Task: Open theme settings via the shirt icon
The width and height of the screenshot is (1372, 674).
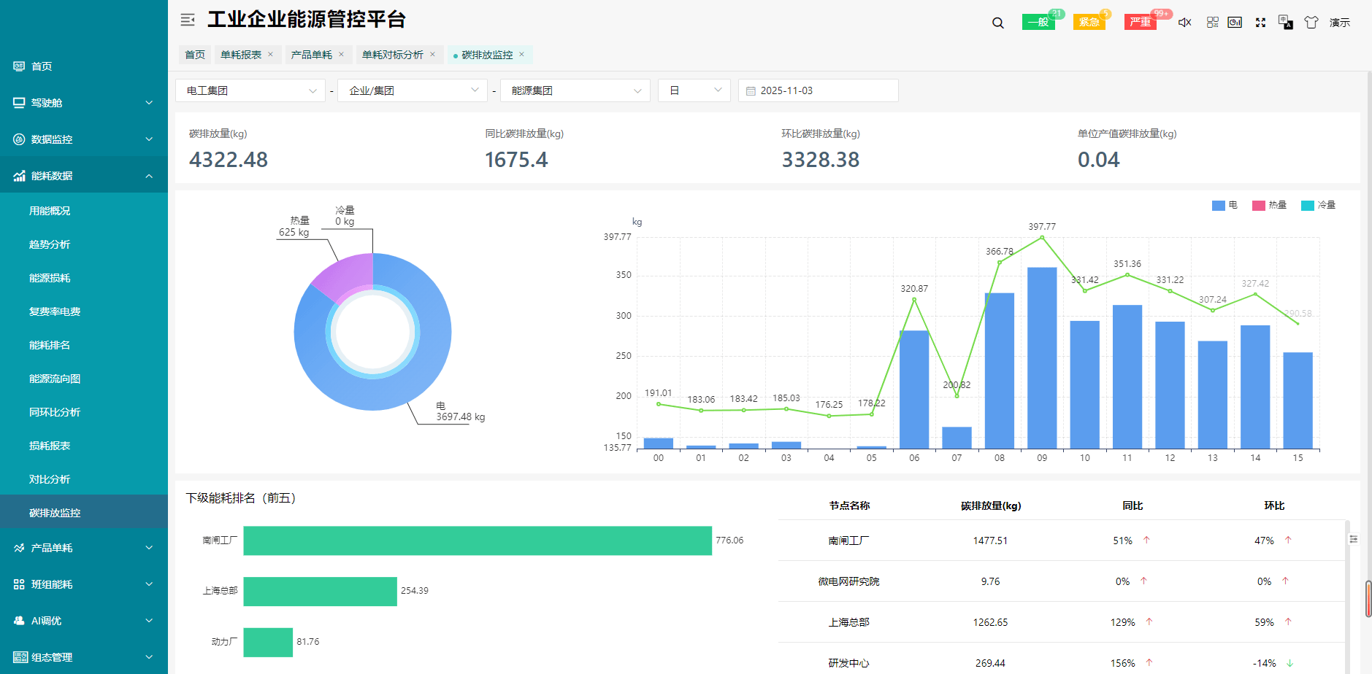Action: pos(1311,23)
